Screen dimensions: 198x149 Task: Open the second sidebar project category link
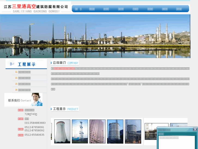coord(24,78)
